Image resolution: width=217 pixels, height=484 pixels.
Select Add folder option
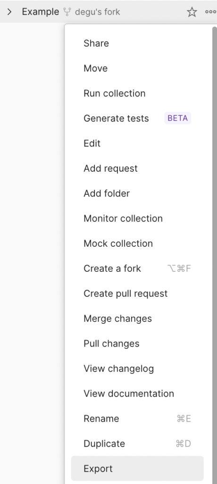click(137, 193)
